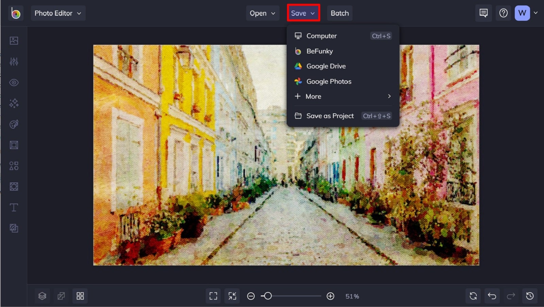Click the fullscreen view icon
This screenshot has height=307, width=544.
coord(213,296)
